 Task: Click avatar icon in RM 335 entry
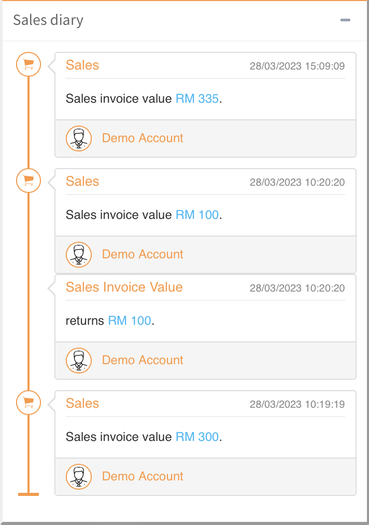click(x=79, y=139)
